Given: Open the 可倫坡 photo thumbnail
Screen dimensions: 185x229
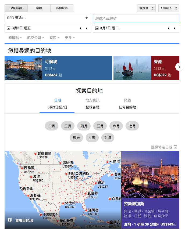Looking at the screenshot, I should 23,68.
